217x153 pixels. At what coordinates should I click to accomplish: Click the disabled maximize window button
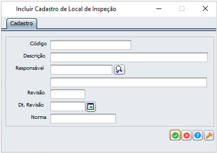pos(182,9)
